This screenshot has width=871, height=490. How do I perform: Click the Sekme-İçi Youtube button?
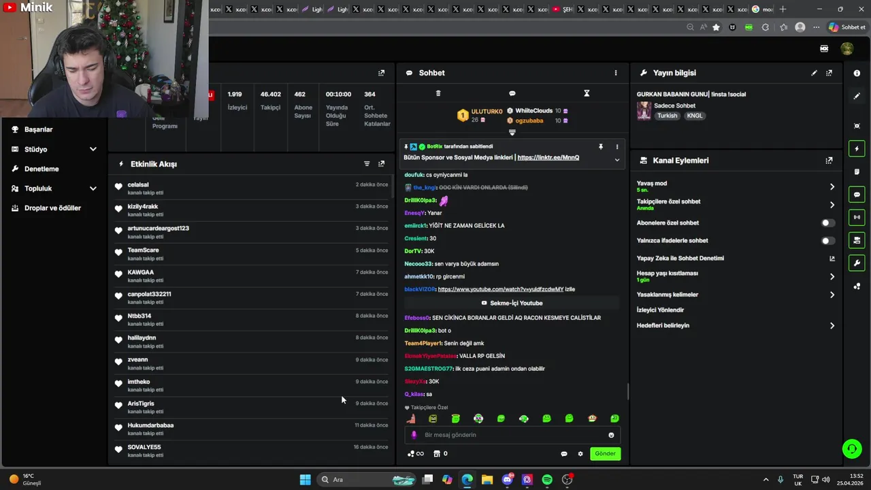coord(512,303)
